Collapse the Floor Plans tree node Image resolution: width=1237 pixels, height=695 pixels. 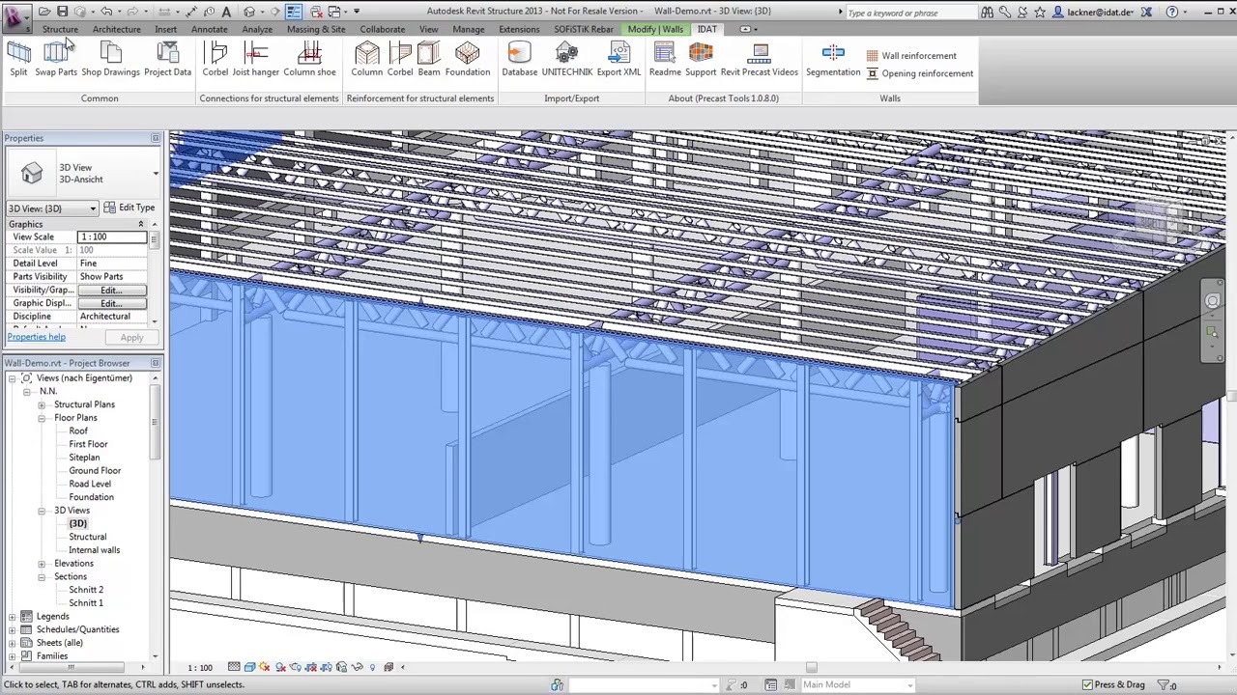pyautogui.click(x=42, y=418)
